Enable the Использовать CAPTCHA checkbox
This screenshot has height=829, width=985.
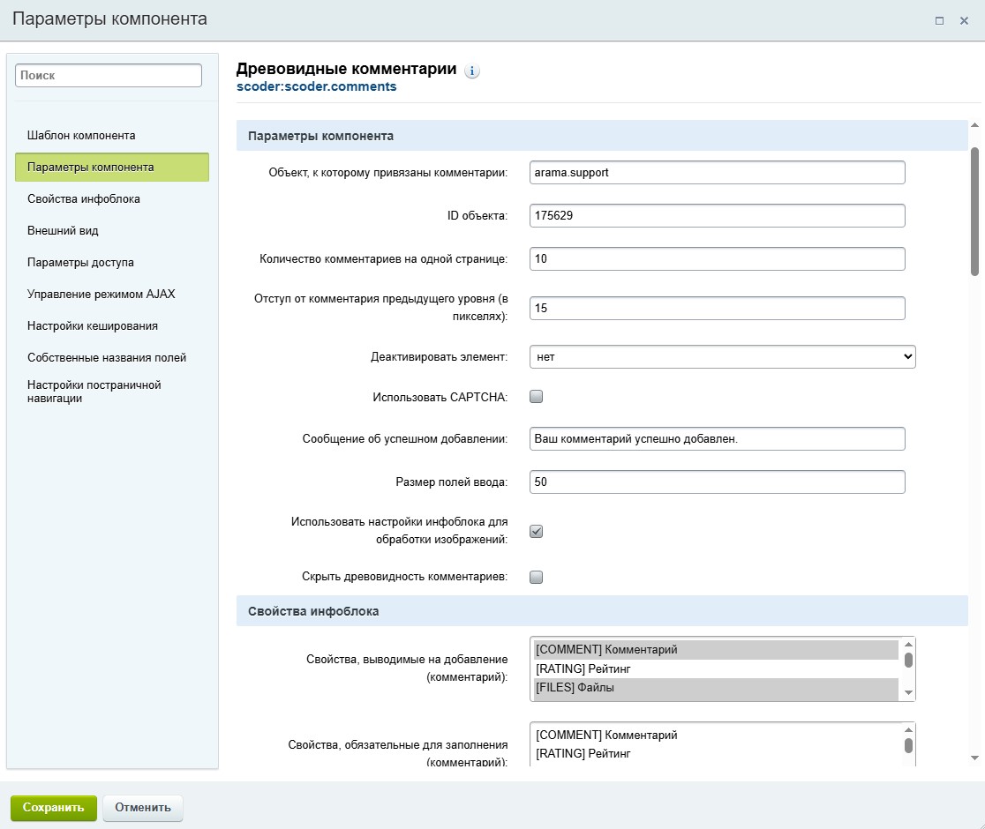tap(536, 397)
